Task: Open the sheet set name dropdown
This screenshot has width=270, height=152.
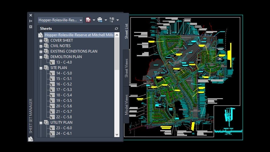Action: 60,20
